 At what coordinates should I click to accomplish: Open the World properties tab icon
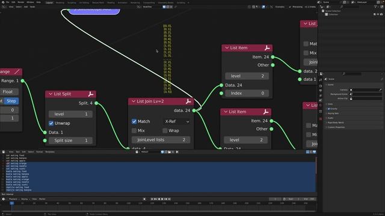(321, 105)
